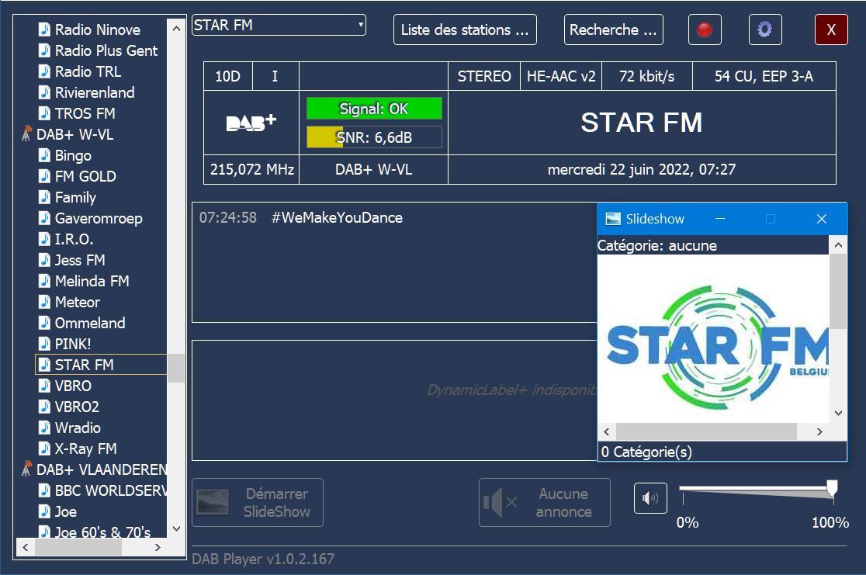Click the note icon beside Ommeland

pyautogui.click(x=44, y=323)
